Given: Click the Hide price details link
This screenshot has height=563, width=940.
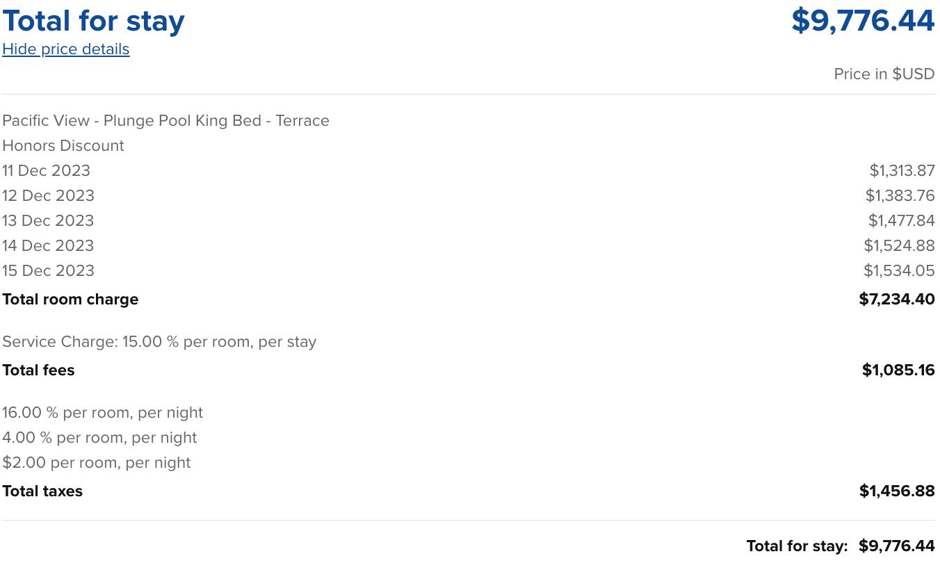Looking at the screenshot, I should coord(66,49).
